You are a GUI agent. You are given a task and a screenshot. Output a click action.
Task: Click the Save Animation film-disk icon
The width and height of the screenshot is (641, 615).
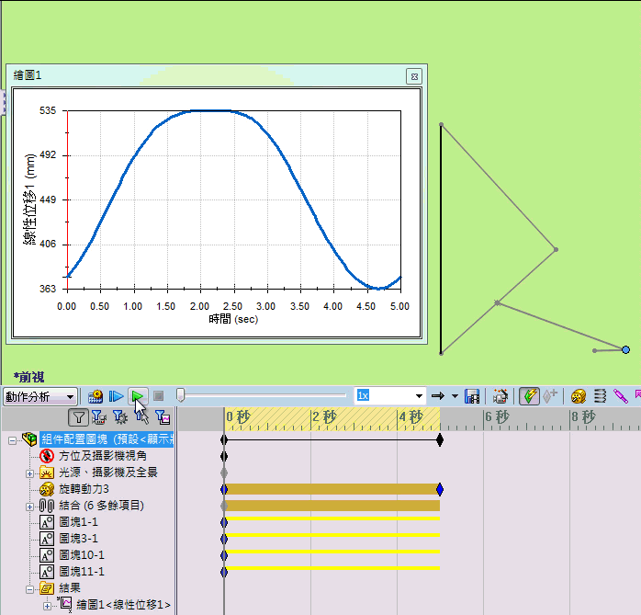(472, 396)
